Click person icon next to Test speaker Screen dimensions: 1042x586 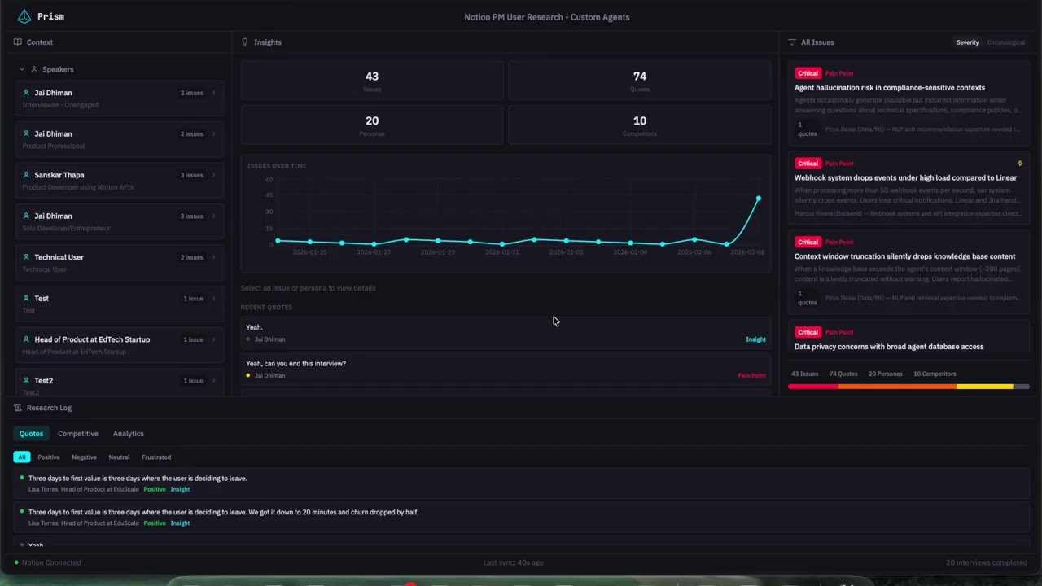point(27,298)
